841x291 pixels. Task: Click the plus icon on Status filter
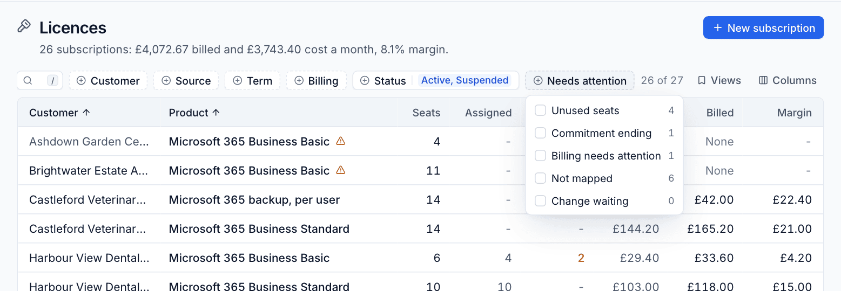365,80
